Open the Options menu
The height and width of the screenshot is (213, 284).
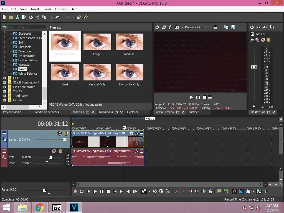(61, 9)
